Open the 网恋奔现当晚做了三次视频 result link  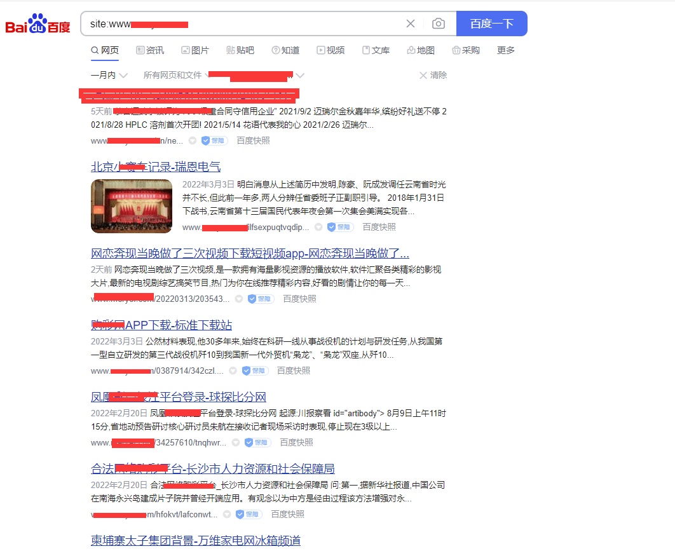tap(250, 253)
